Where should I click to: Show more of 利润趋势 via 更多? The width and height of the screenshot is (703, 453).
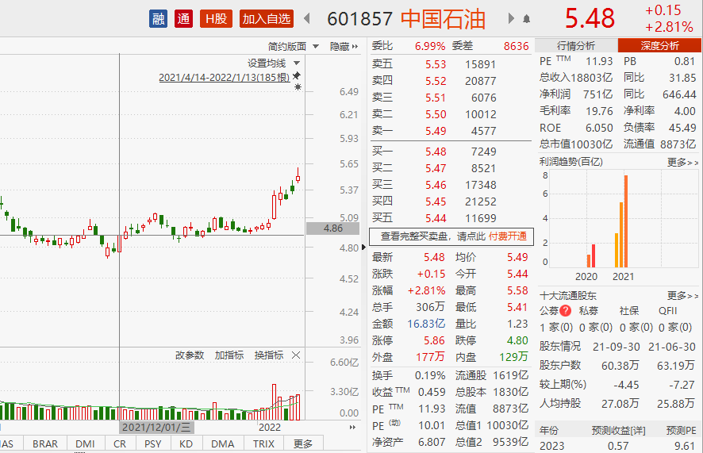click(x=682, y=162)
